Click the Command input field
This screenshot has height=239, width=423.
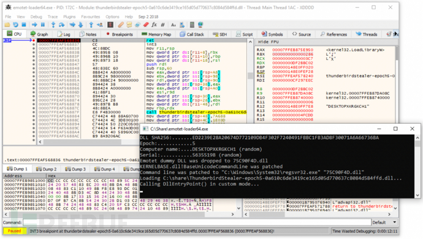pos(197,222)
